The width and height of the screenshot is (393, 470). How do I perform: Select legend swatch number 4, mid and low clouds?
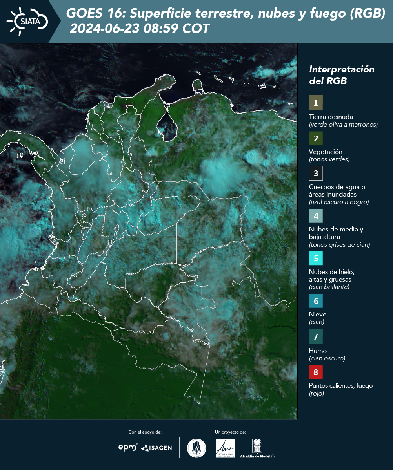[316, 216]
